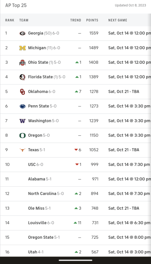Tap the Penn State logo icon

pos(22,106)
